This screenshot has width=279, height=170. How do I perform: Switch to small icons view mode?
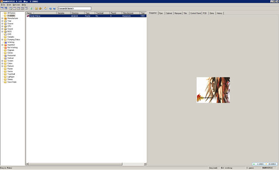pyautogui.click(x=14, y=8)
